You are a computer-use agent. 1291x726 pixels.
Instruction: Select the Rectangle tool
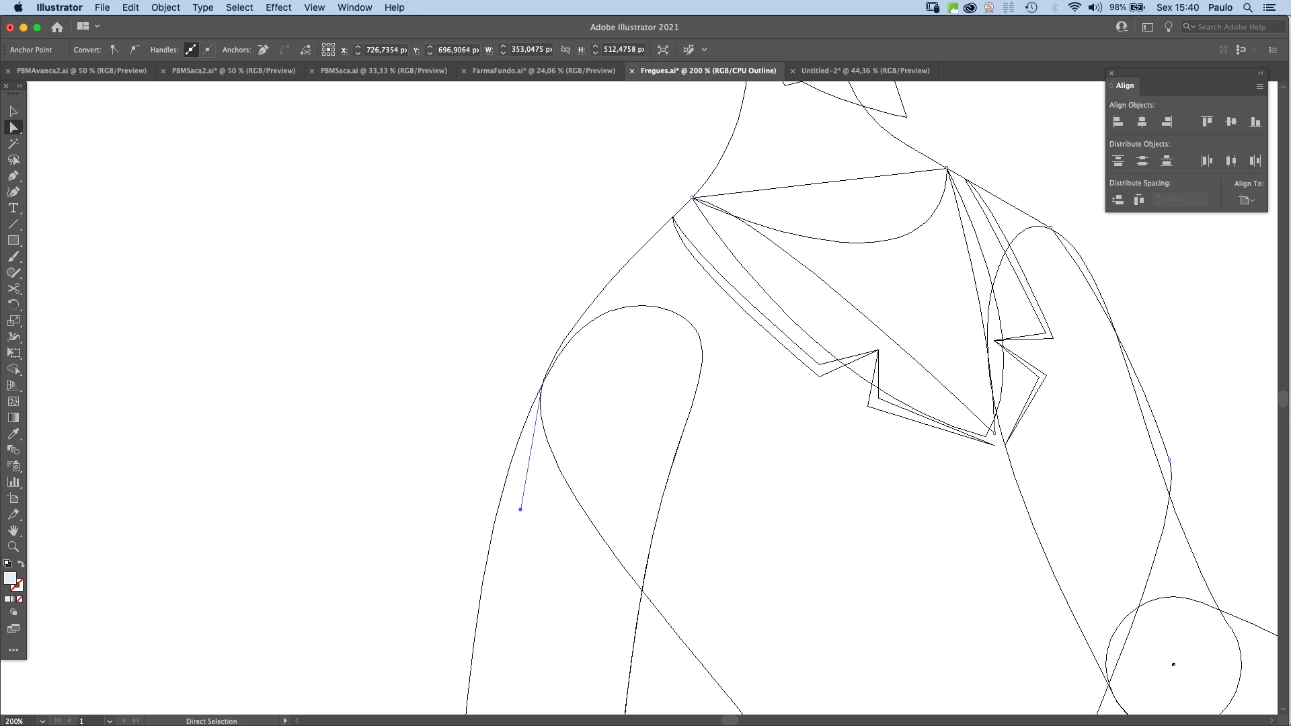pyautogui.click(x=13, y=241)
